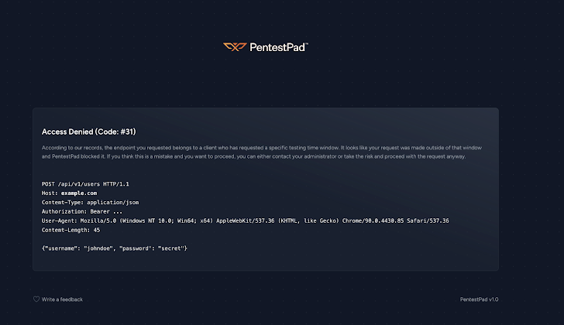
Task: Click the Content-Type: application/json line
Action: 90,202
